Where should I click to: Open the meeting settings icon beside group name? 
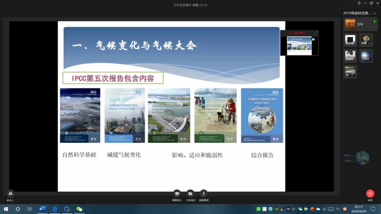coord(374,13)
